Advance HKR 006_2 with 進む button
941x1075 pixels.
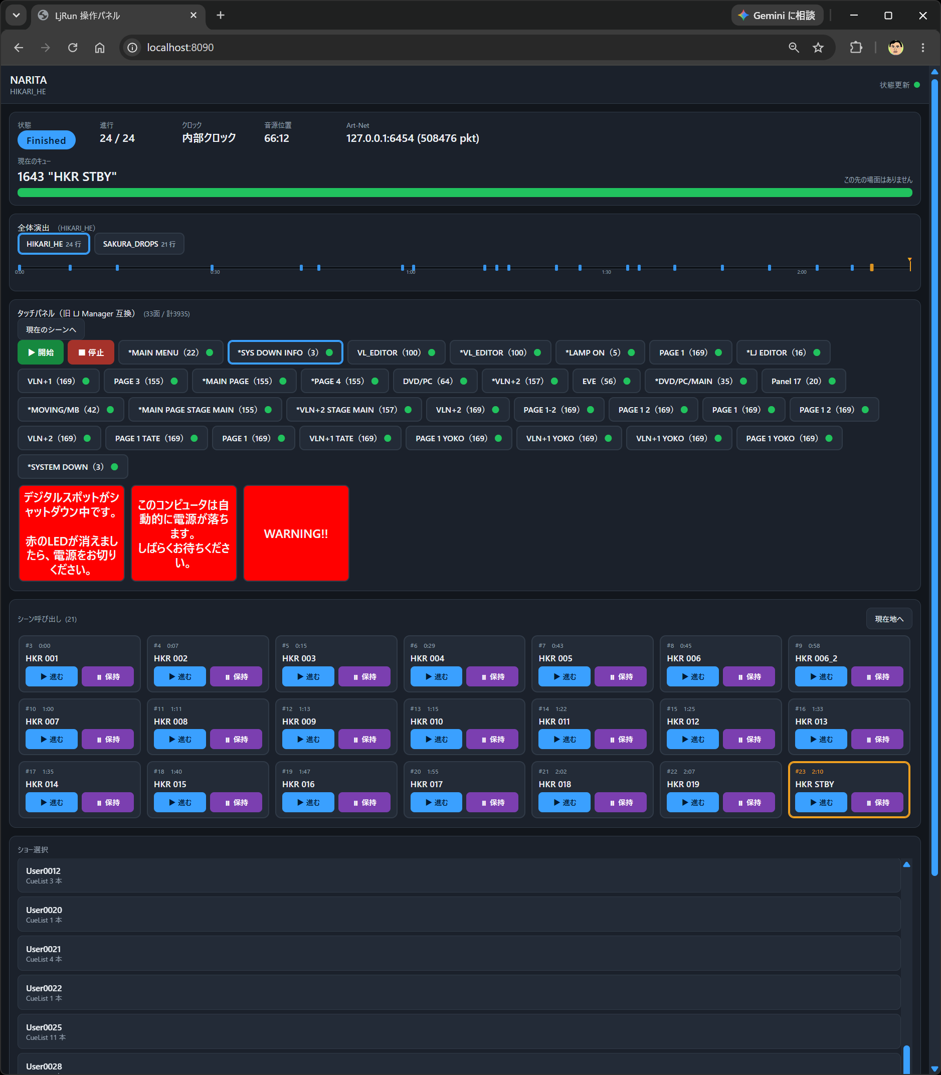pos(821,676)
